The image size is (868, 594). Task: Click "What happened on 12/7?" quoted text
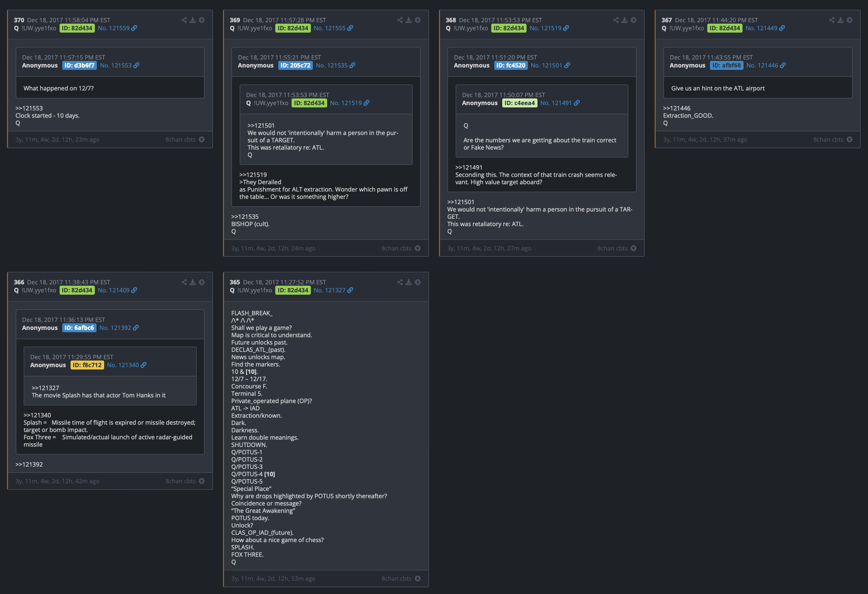point(59,88)
